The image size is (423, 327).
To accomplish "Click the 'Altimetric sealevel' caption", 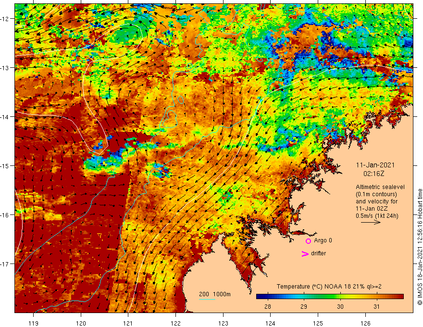I will point(380,187).
